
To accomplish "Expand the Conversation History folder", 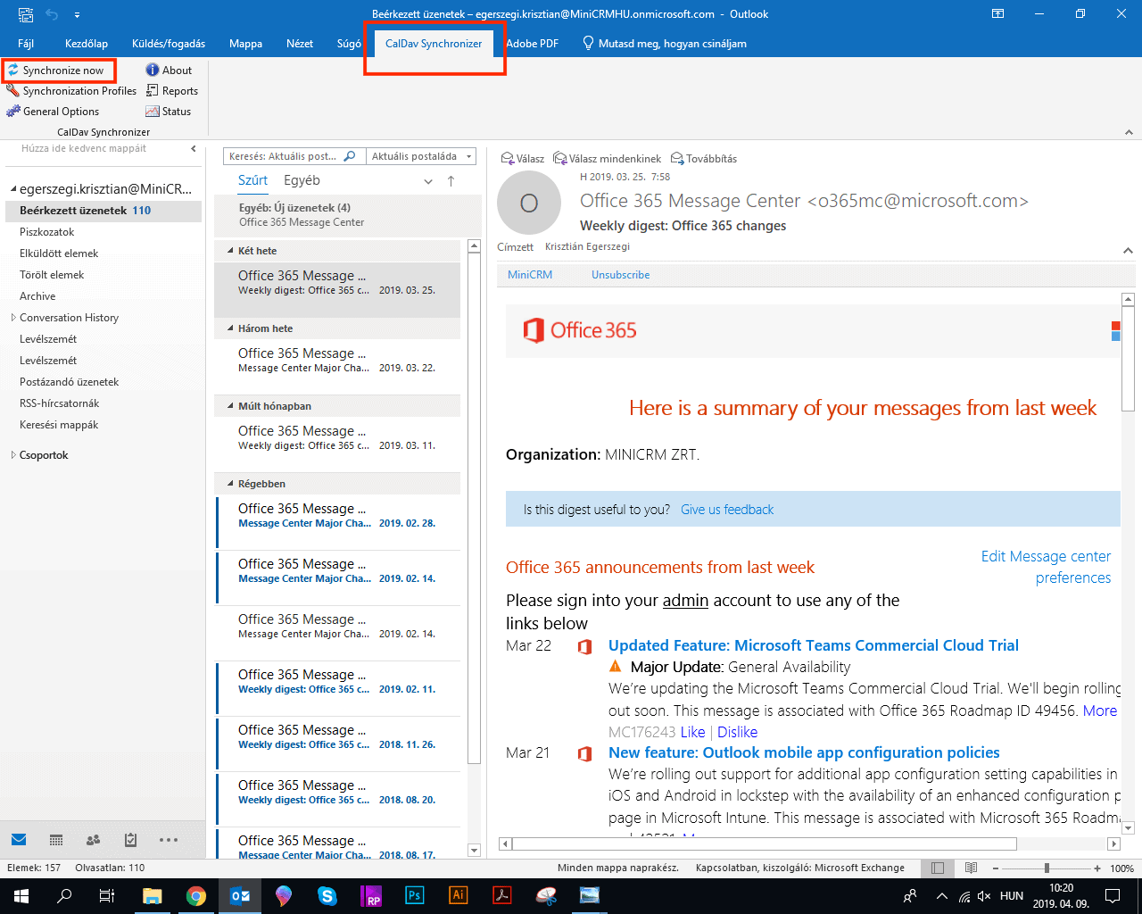I will click(12, 318).
